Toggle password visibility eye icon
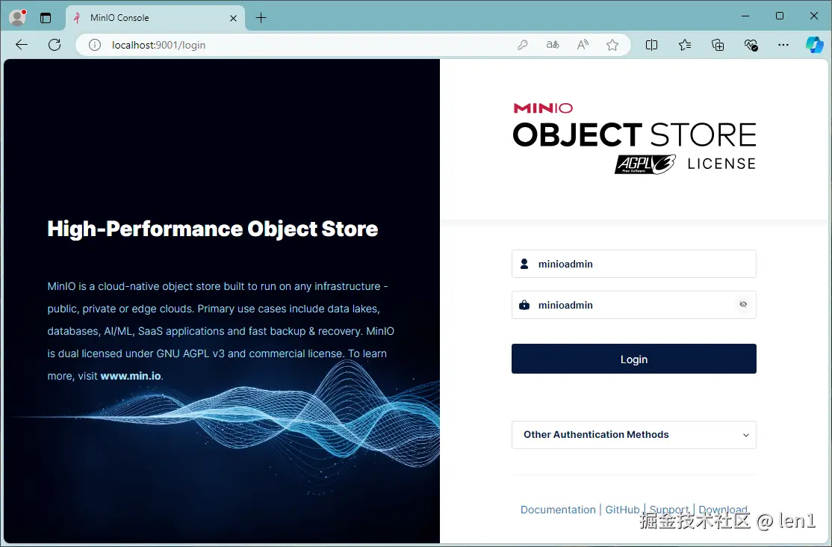 pyautogui.click(x=743, y=304)
